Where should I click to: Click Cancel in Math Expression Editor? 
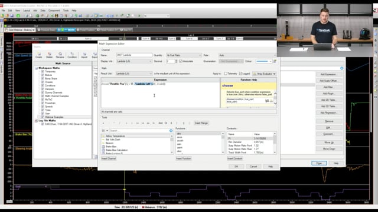click(253, 166)
